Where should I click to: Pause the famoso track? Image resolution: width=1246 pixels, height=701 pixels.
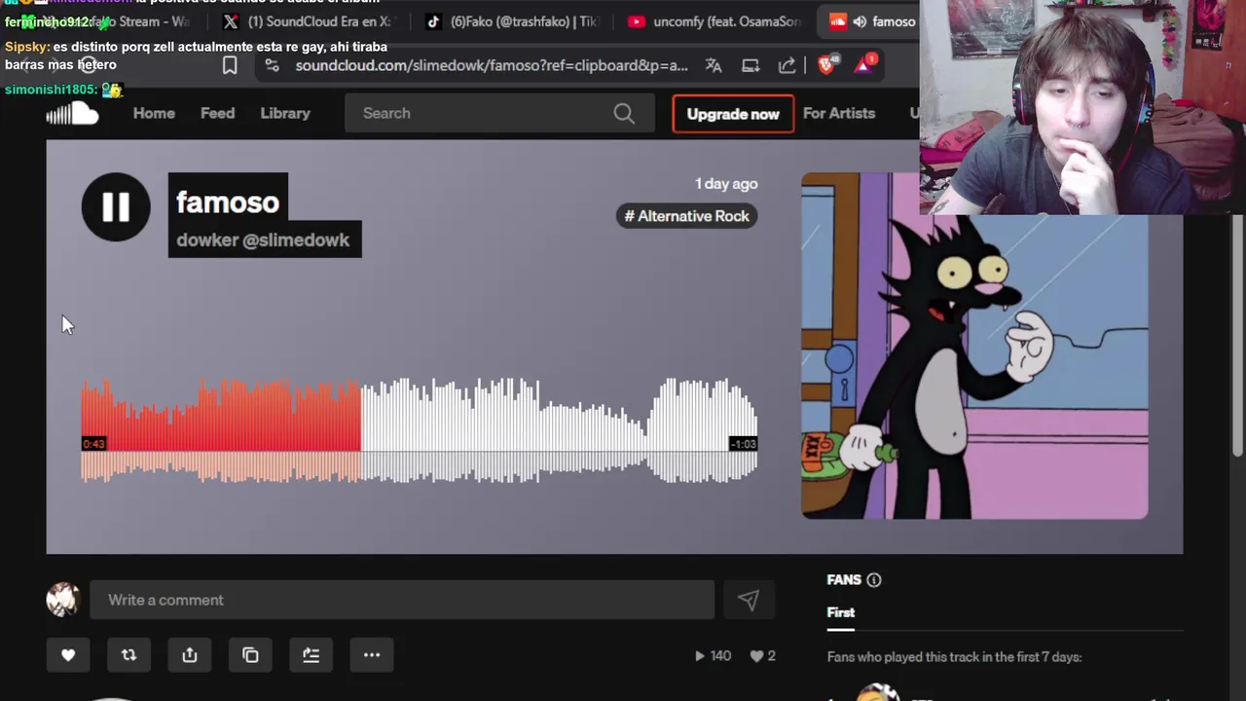click(116, 206)
